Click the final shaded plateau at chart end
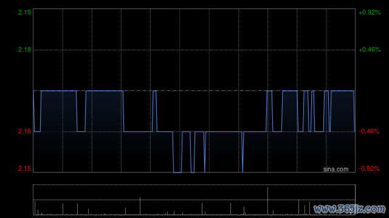 point(342,111)
